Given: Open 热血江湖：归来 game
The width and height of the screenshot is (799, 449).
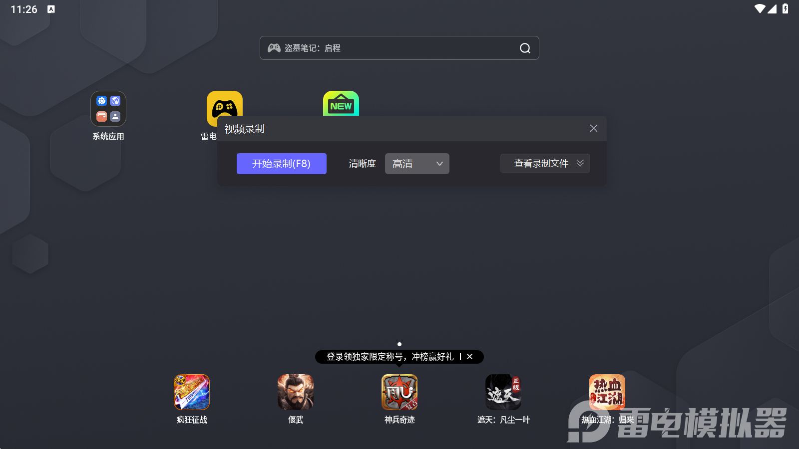Looking at the screenshot, I should click(607, 392).
